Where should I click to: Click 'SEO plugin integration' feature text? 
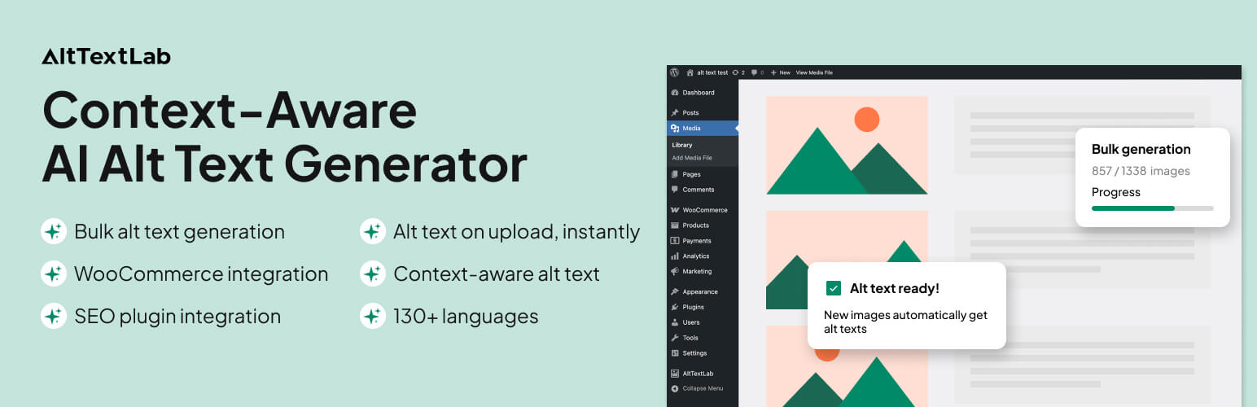(x=177, y=316)
